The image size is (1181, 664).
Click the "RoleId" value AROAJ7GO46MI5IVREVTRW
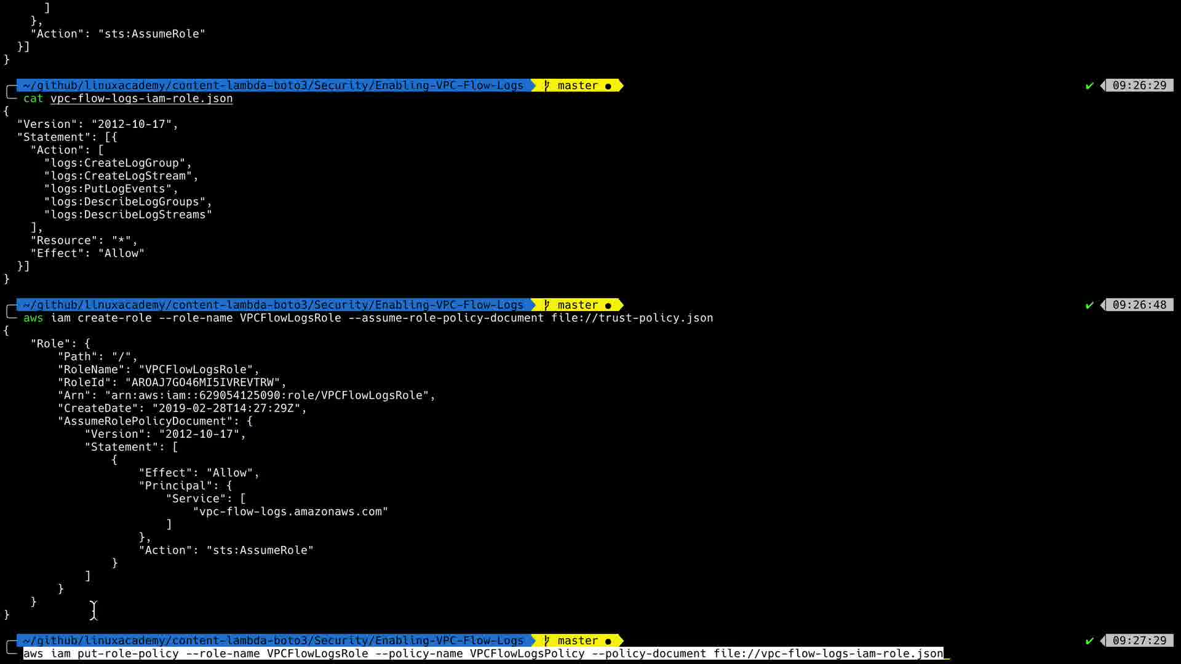tap(202, 382)
